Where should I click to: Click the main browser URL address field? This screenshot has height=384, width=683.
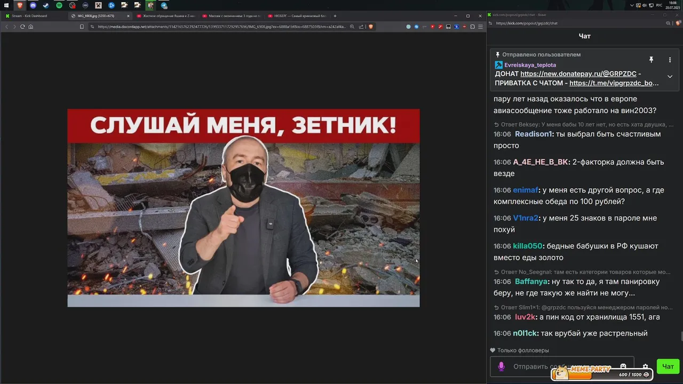(x=221, y=26)
